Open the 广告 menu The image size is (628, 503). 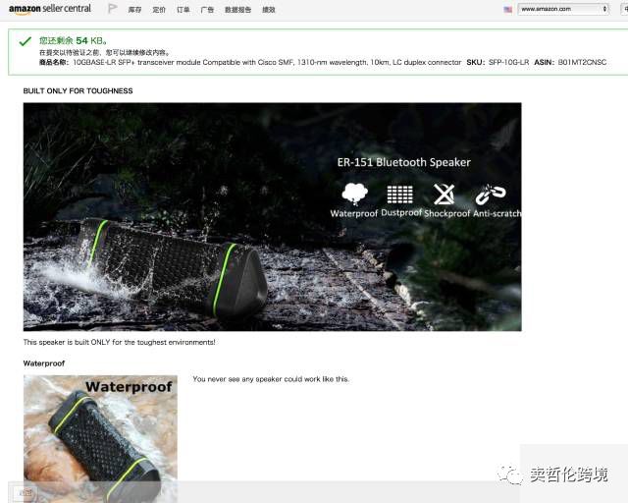click(207, 10)
